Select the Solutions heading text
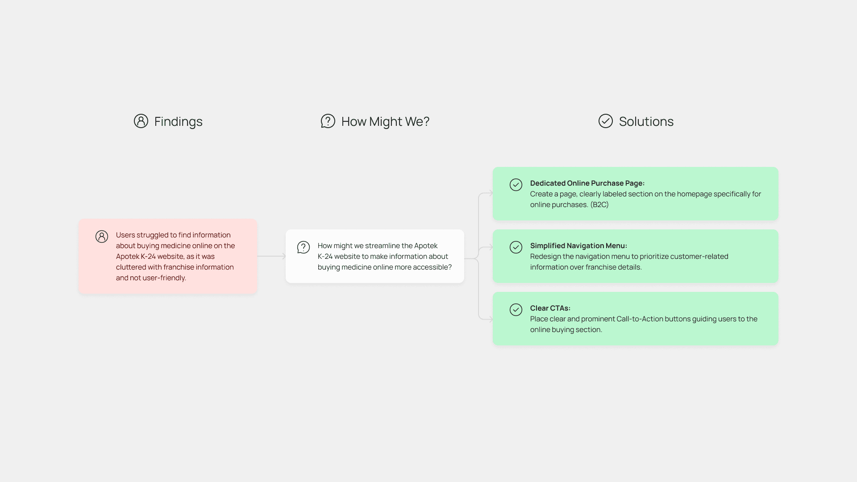 point(646,121)
